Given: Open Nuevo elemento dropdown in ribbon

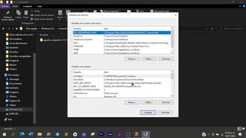Looking at the screenshot, I should coord(110,11).
